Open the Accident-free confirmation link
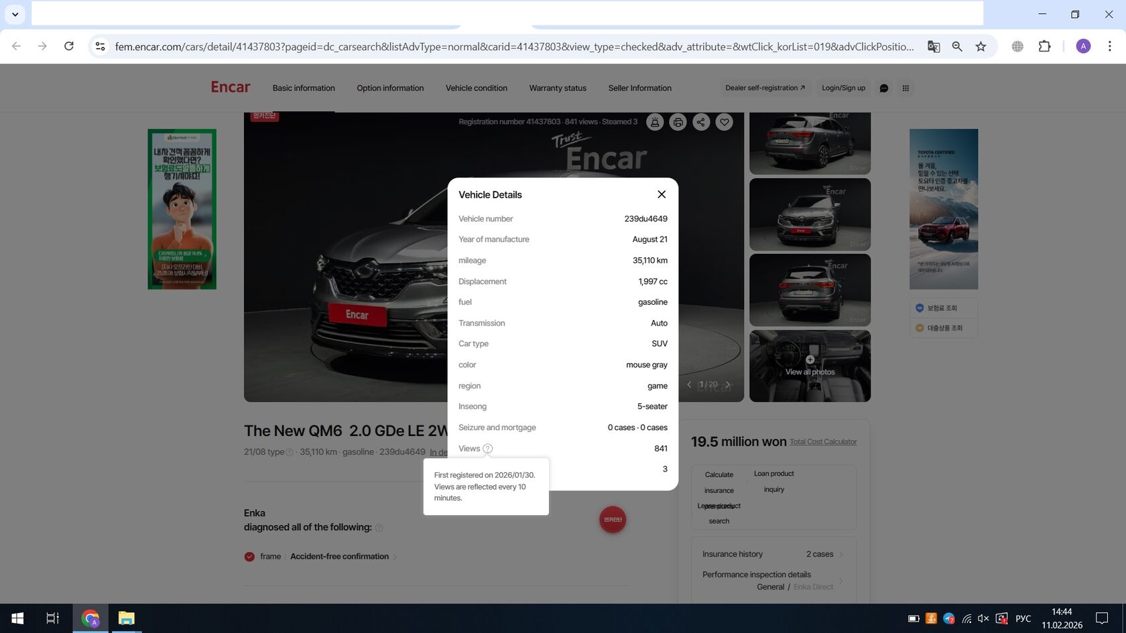This screenshot has height=633, width=1126. point(343,557)
